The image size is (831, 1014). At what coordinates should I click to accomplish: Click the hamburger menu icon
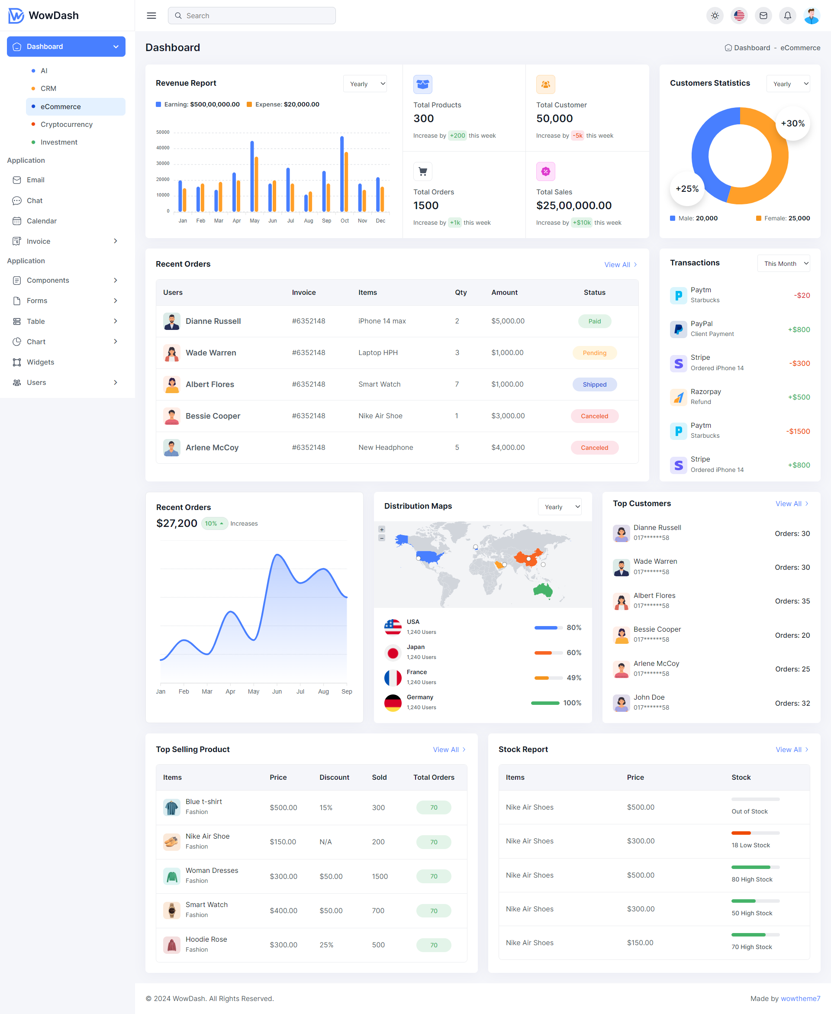151,15
